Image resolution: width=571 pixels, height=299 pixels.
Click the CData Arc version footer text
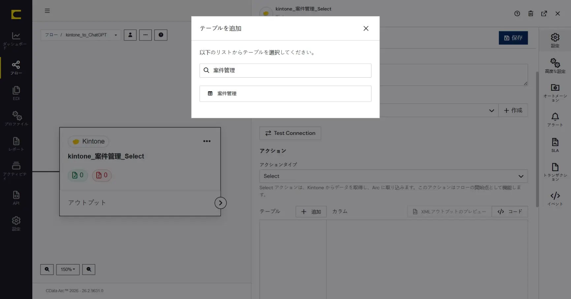click(75, 291)
